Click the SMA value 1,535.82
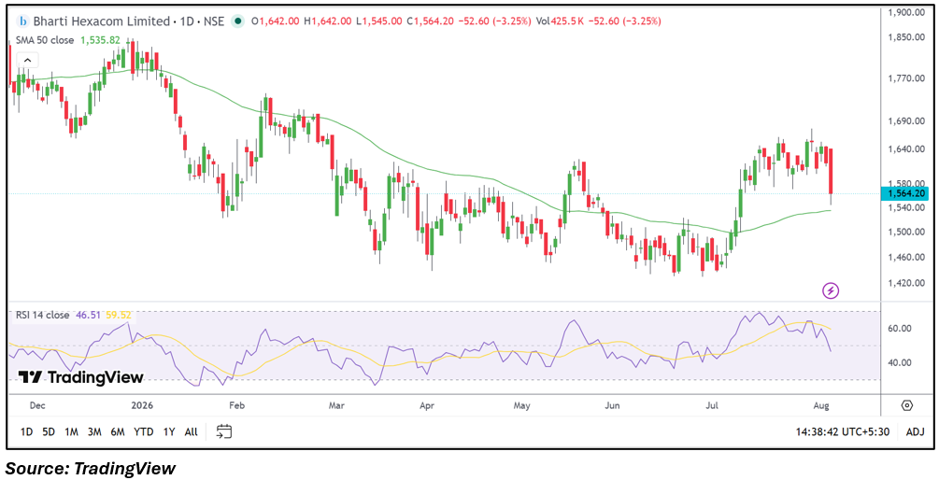The image size is (939, 480). (99, 41)
